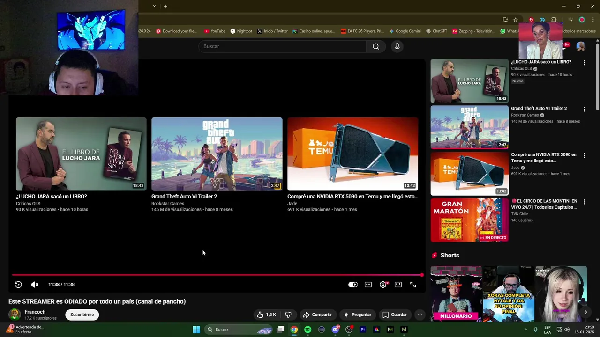Mute the video with speaker icon
600x337 pixels.
[35, 284]
